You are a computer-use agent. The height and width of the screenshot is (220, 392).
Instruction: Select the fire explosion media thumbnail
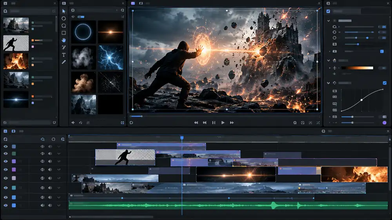(x=16, y=61)
